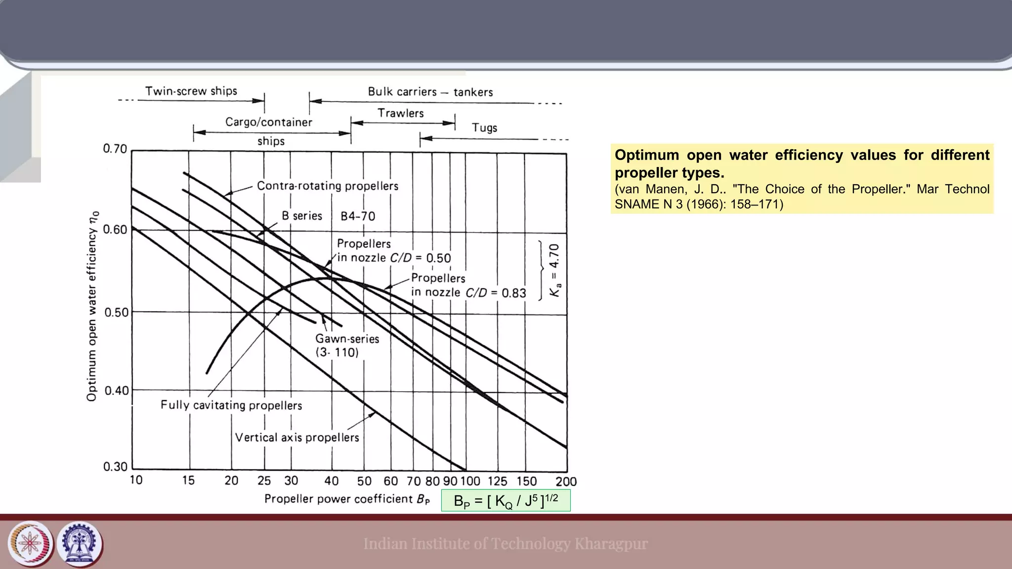
Task: Click the 'Tugs' range label
Action: (484, 128)
